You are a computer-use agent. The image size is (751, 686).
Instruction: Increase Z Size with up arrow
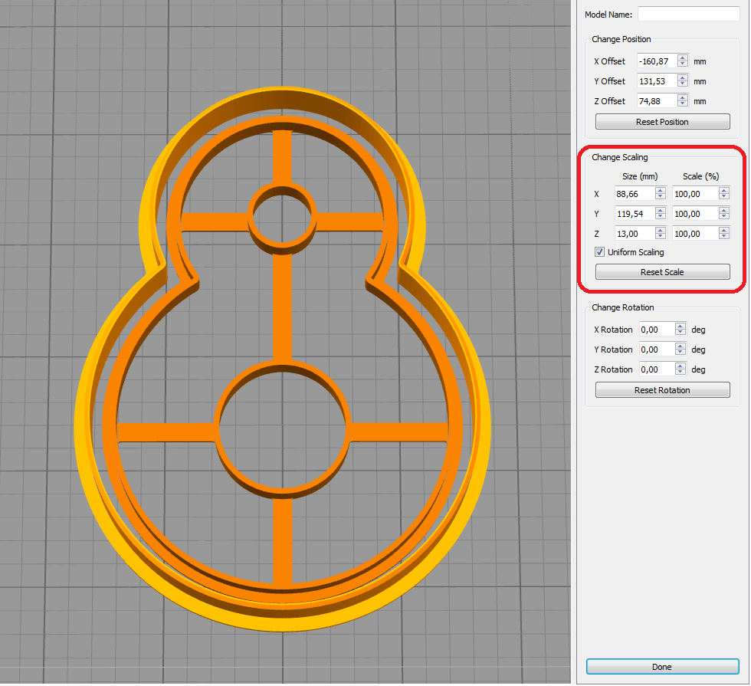[661, 230]
